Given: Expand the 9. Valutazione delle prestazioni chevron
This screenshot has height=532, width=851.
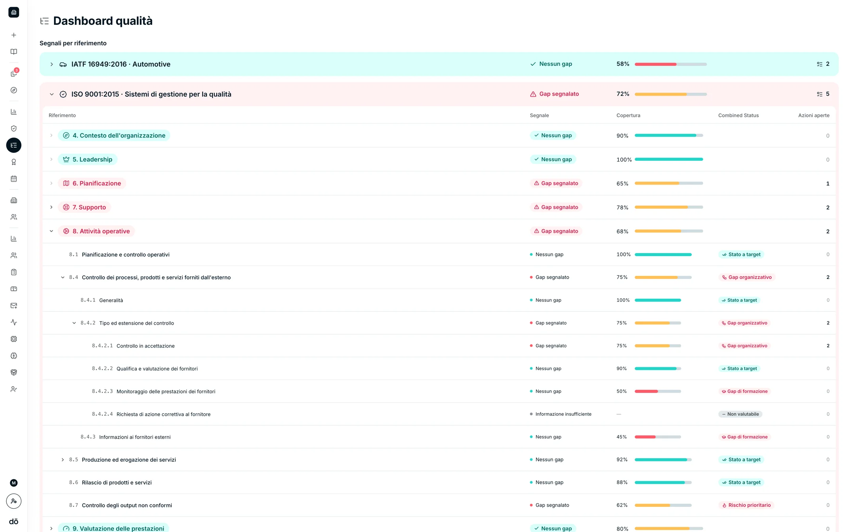Looking at the screenshot, I should [x=51, y=528].
